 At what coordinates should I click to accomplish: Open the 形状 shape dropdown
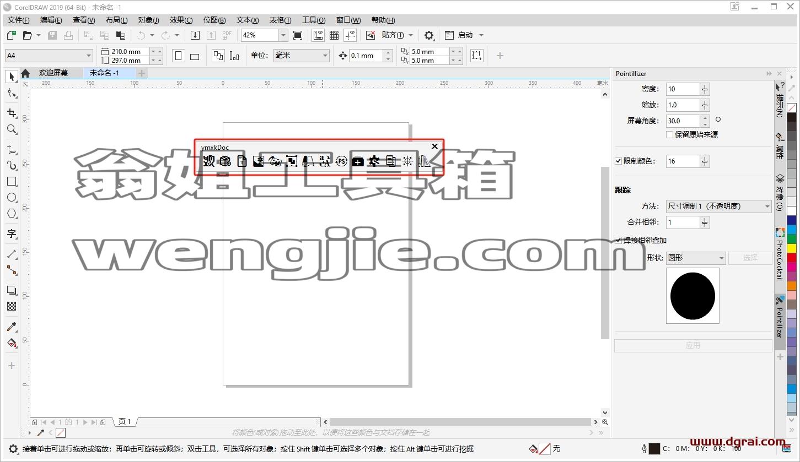point(696,258)
